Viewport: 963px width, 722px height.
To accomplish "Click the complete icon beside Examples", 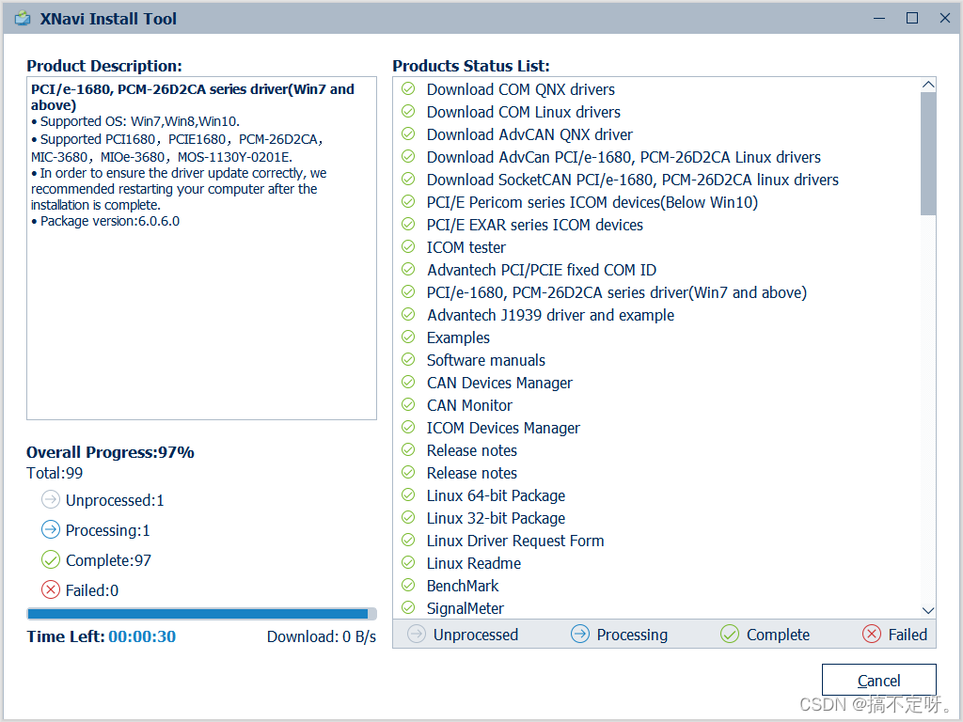I will [x=408, y=337].
